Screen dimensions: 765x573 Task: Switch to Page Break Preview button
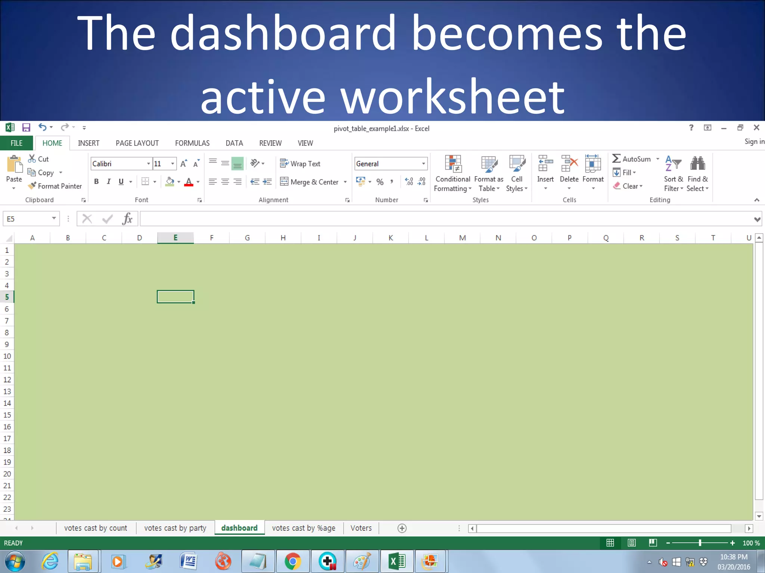653,543
